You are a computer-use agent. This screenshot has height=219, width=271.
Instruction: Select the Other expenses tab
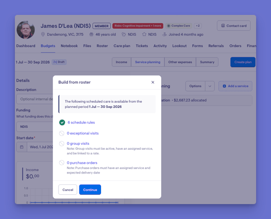180,62
